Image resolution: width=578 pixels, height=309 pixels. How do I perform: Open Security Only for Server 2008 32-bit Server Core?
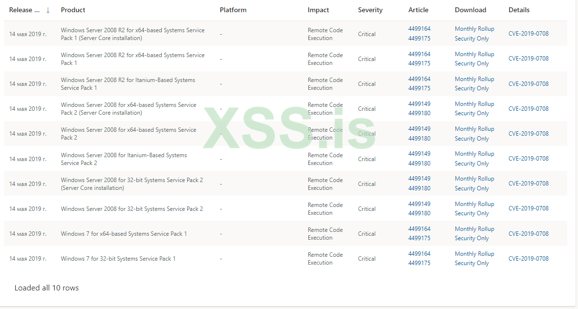pos(471,188)
